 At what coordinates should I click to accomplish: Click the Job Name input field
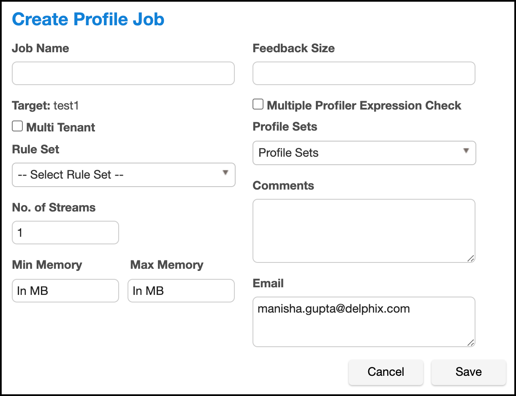123,73
